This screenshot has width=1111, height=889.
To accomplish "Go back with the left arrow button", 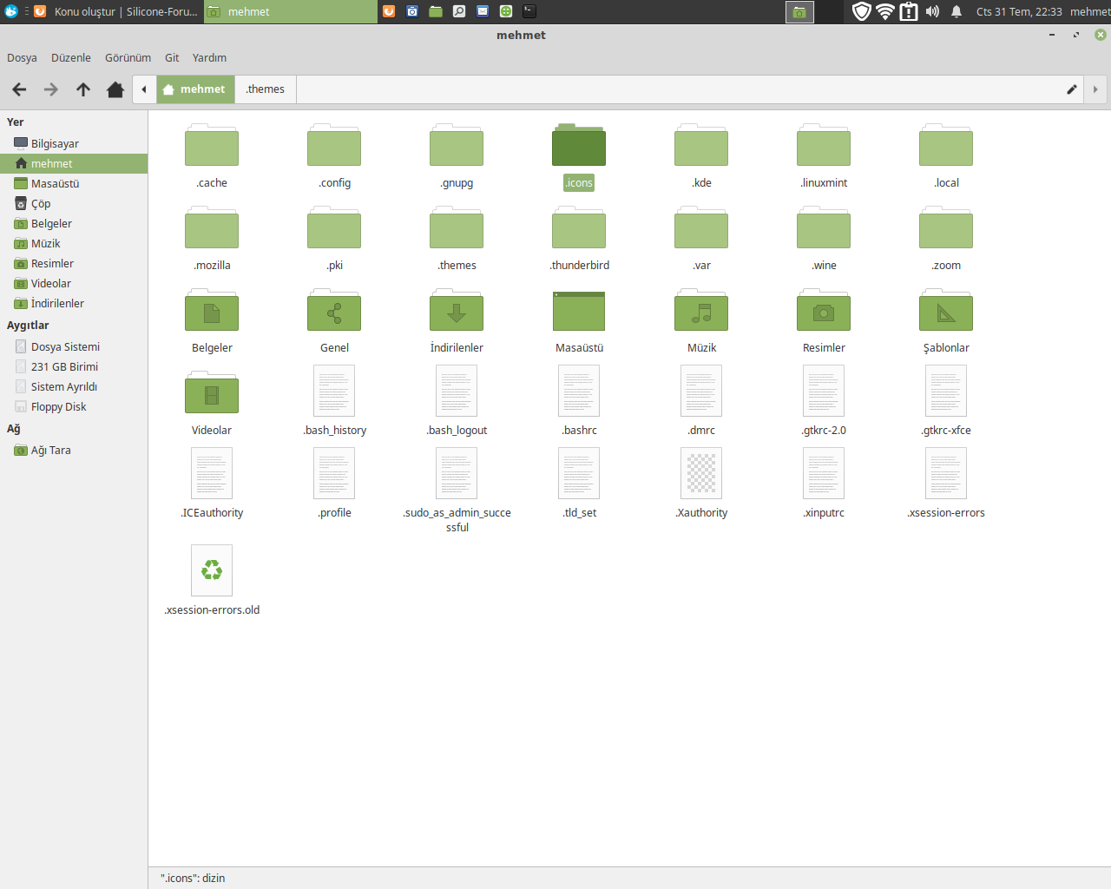I will pyautogui.click(x=19, y=89).
